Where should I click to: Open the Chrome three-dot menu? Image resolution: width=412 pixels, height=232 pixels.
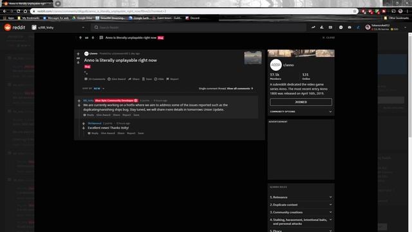[x=407, y=12]
